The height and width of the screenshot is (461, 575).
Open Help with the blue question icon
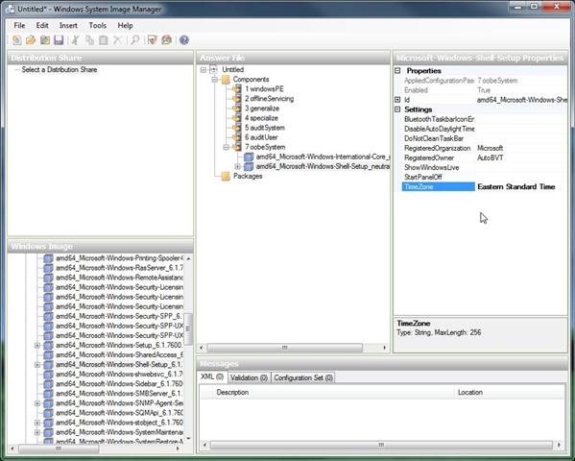(184, 40)
